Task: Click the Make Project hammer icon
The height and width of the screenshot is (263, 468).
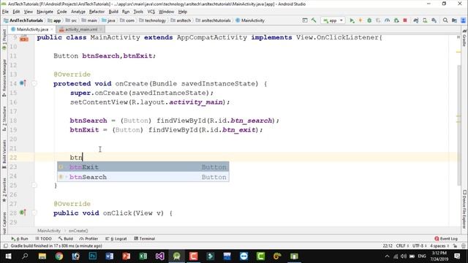Action: pyautogui.click(x=314, y=20)
